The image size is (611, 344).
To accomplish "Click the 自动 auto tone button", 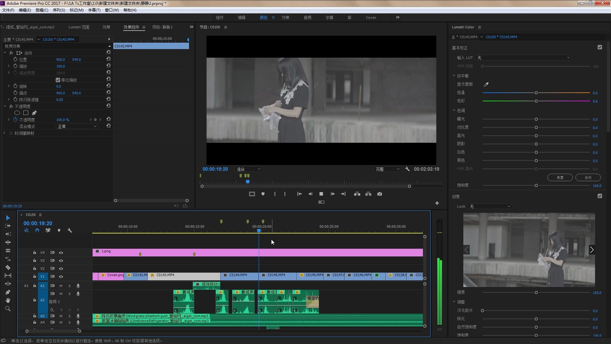I will [588, 177].
